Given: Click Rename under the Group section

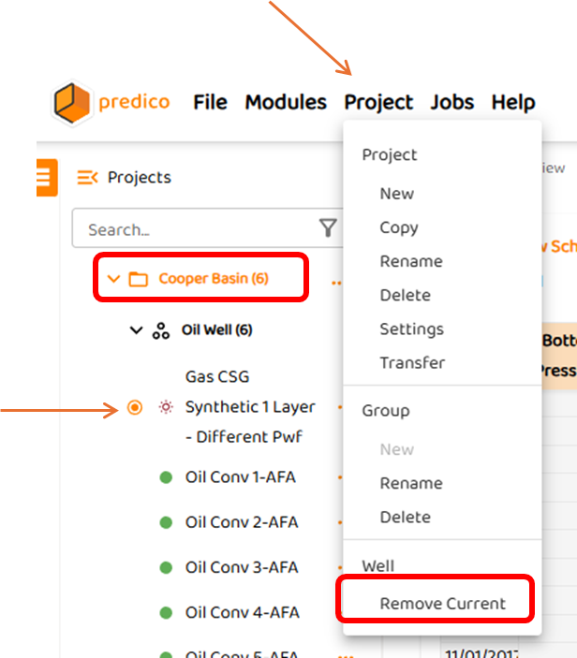Looking at the screenshot, I should (411, 483).
